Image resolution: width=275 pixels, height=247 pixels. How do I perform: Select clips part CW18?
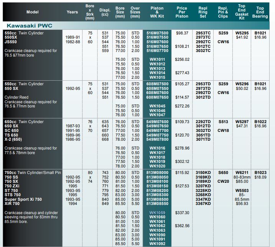(x=223, y=131)
